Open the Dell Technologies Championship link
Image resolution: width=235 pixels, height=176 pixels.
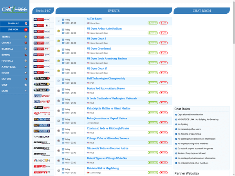pos(106,79)
